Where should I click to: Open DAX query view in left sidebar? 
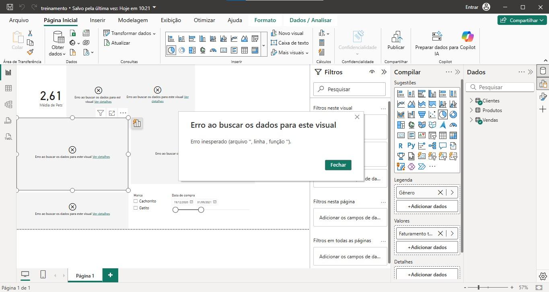(x=8, y=120)
